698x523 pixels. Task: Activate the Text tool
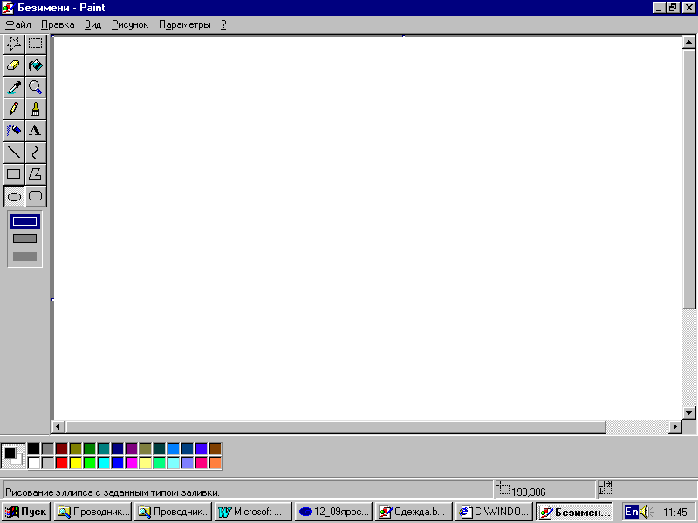pyautogui.click(x=36, y=131)
